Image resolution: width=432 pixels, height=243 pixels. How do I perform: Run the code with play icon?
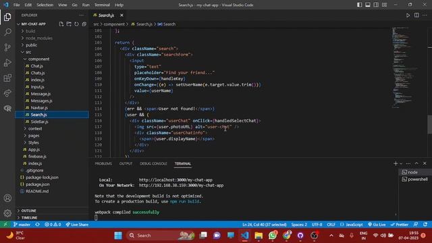coord(408,16)
